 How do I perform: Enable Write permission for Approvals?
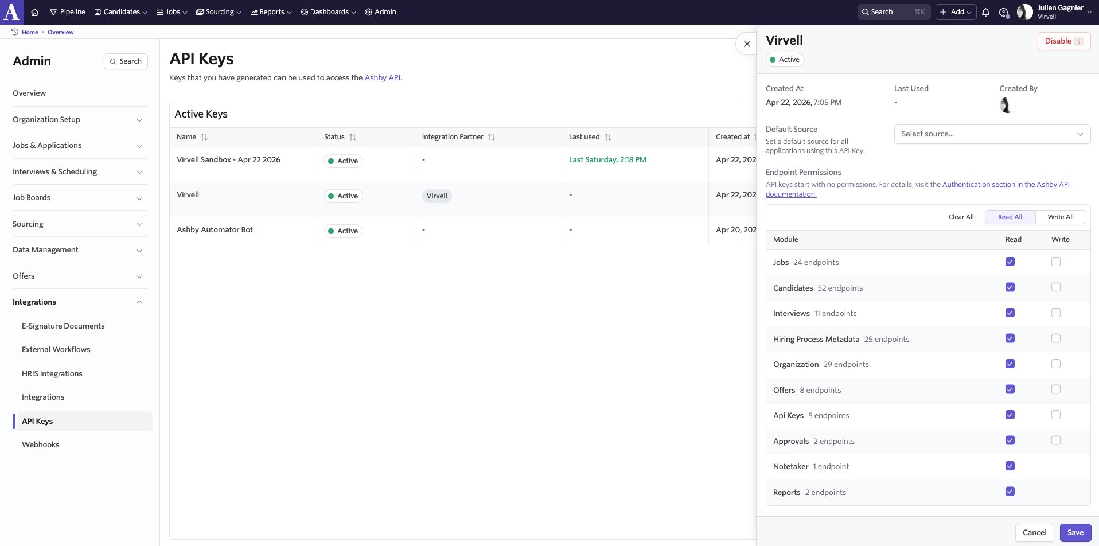click(x=1056, y=440)
